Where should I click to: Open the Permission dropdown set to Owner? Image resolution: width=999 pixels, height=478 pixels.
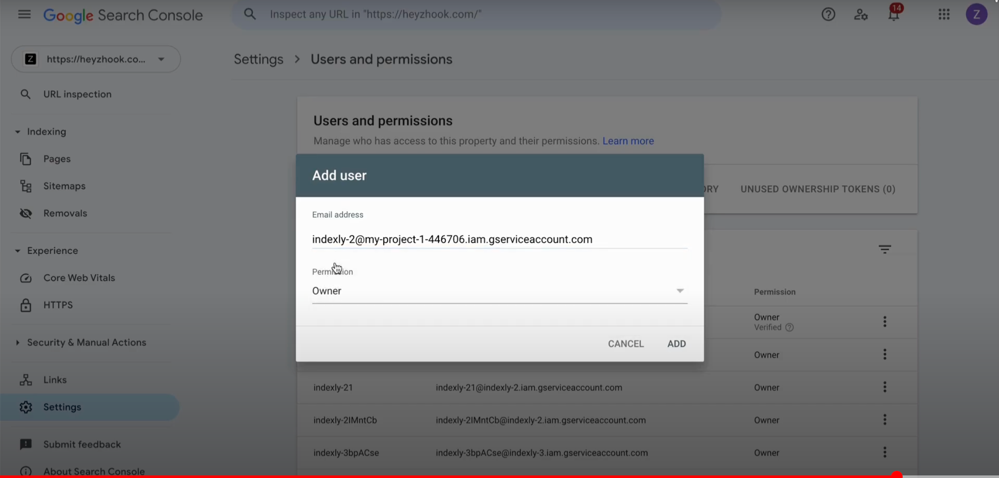pos(499,291)
